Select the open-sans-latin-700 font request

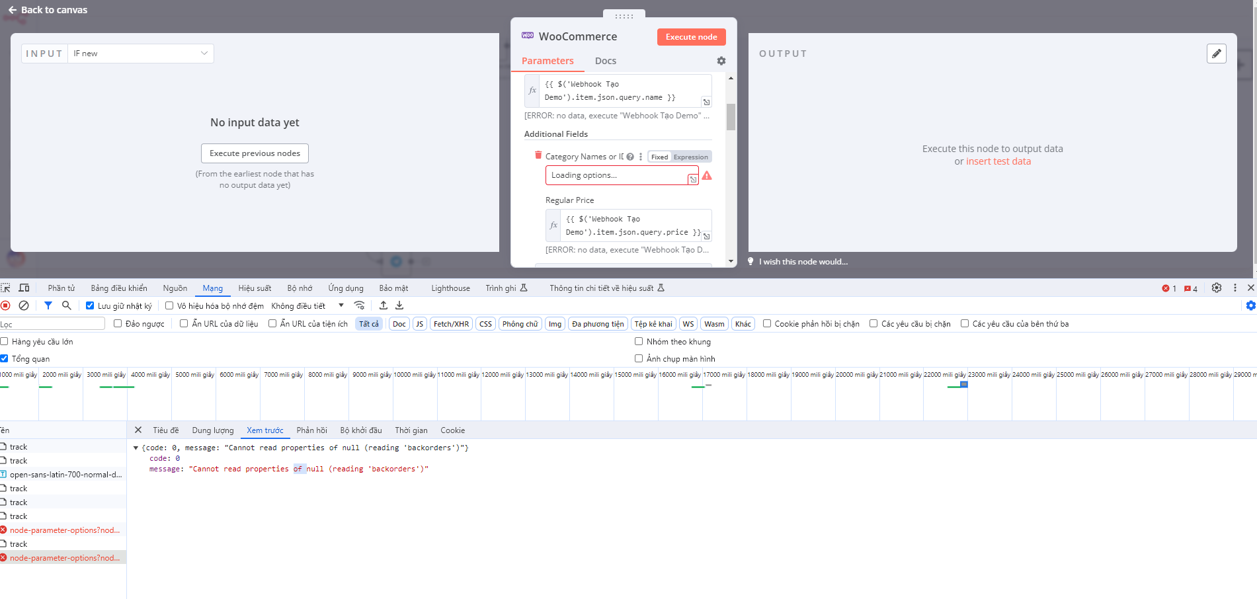pyautogui.click(x=63, y=475)
